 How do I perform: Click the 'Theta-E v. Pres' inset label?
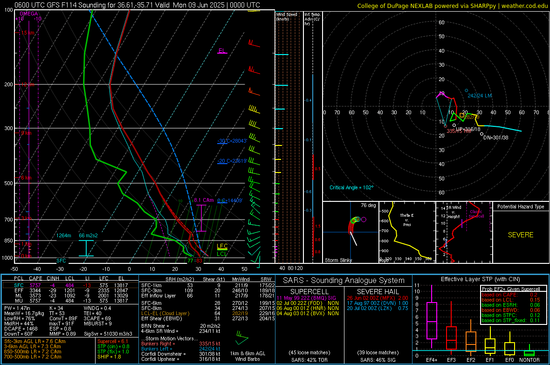[x=407, y=220]
